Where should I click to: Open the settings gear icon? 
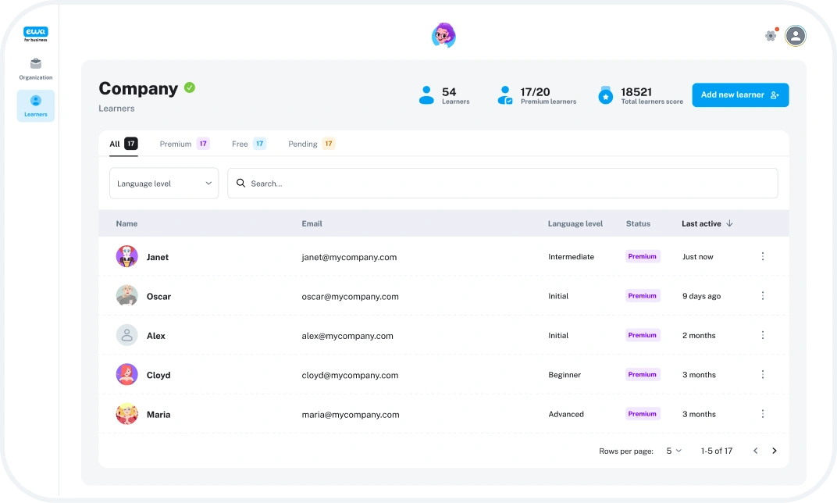771,35
